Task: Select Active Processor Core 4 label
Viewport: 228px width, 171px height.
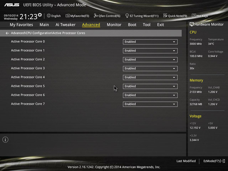Action: [x=28, y=77]
